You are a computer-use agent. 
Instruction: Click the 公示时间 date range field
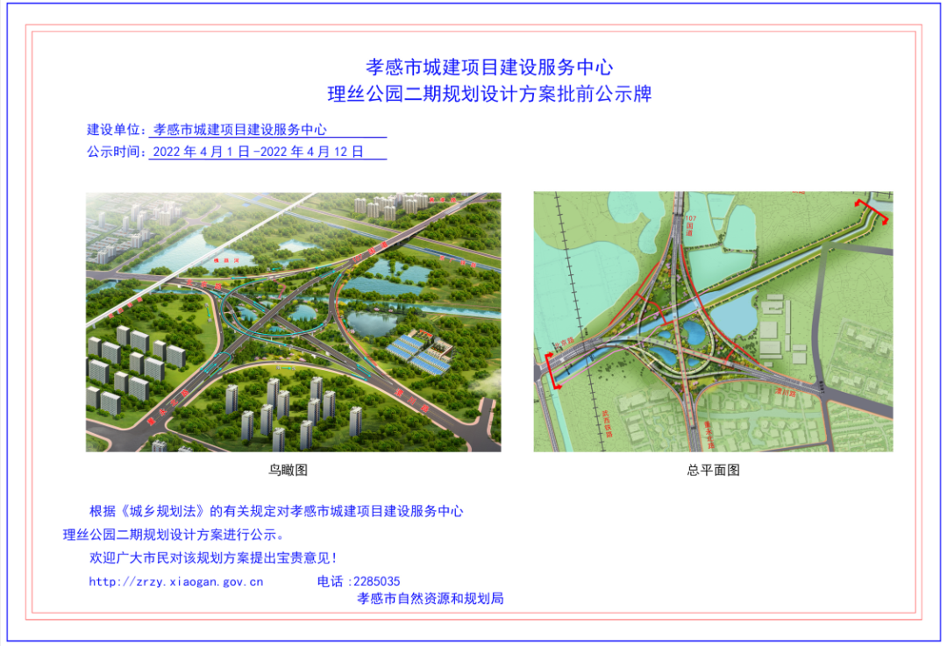[268, 152]
